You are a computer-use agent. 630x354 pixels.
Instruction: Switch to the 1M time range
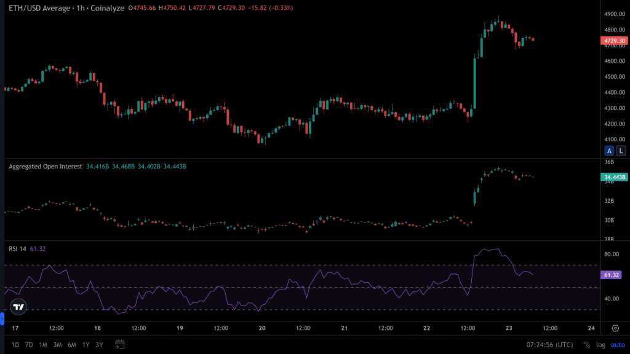click(x=43, y=345)
